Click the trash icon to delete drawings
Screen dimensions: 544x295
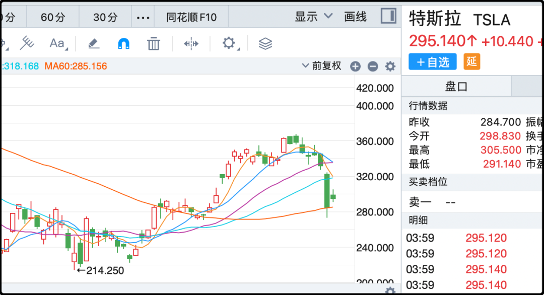click(153, 44)
